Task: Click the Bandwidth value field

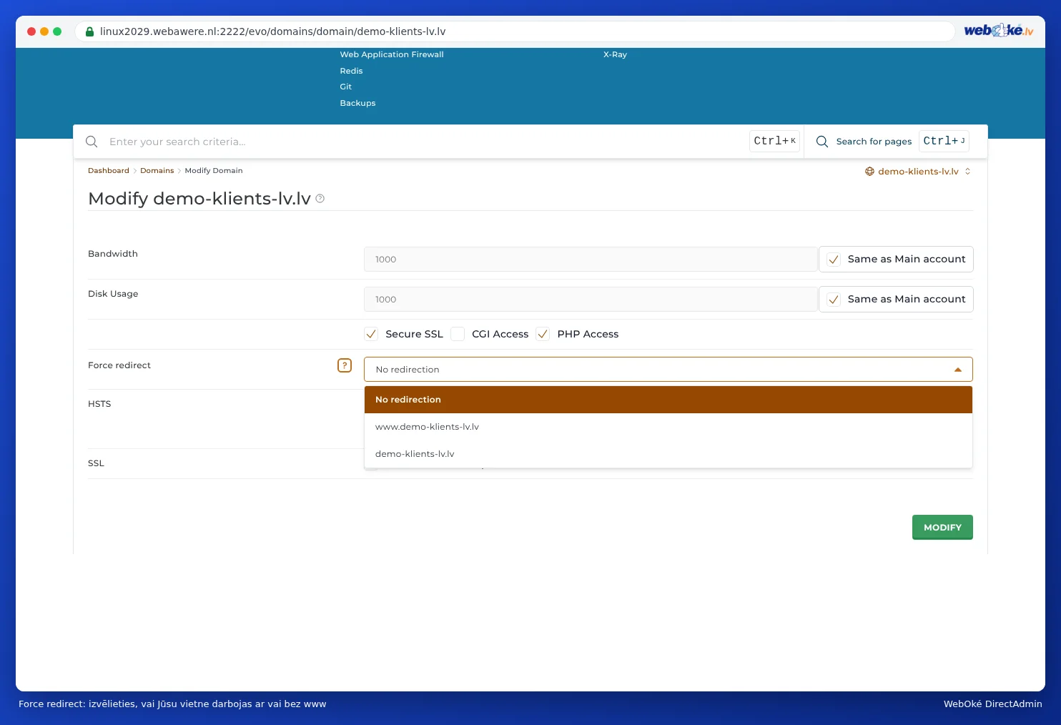Action: (x=591, y=260)
